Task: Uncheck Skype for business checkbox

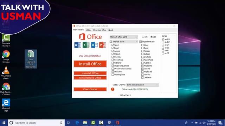Action: [x=112, y=66]
